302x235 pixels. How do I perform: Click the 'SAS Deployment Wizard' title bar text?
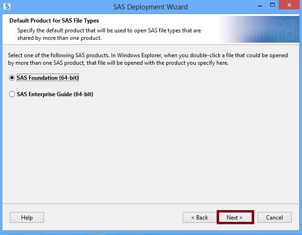click(150, 7)
